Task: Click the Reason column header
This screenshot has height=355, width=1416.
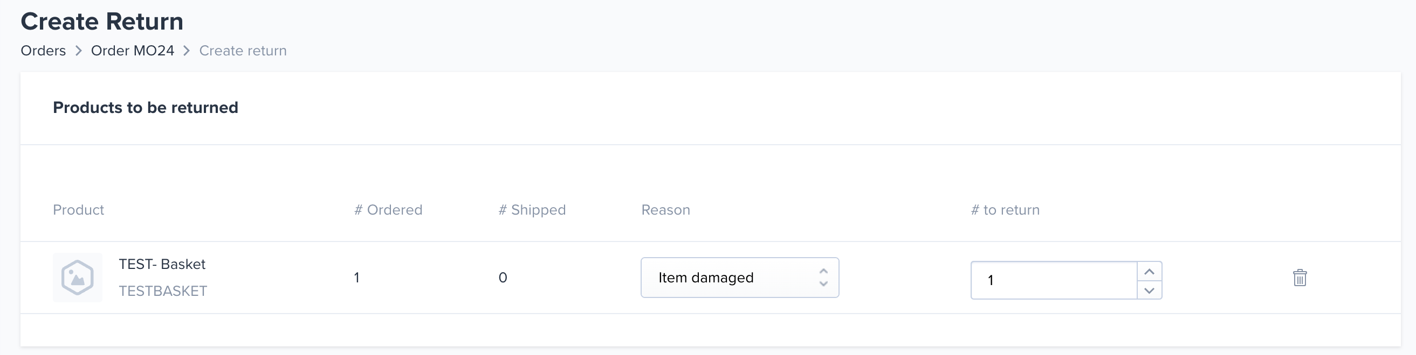Action: tap(666, 210)
